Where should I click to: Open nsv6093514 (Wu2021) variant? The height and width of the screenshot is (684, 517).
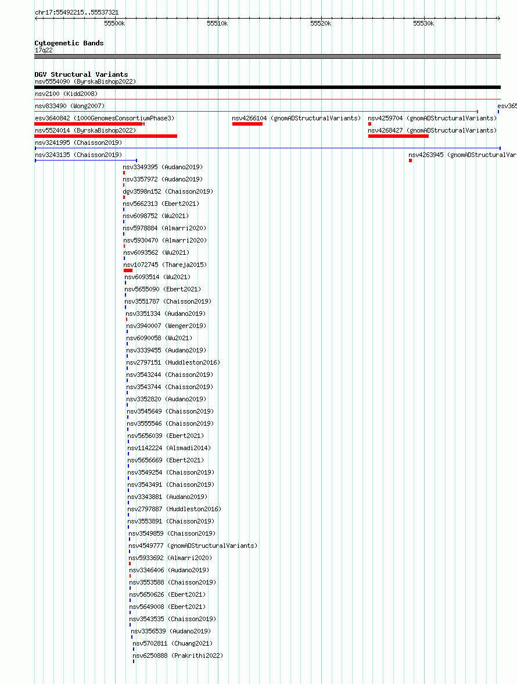click(x=157, y=277)
